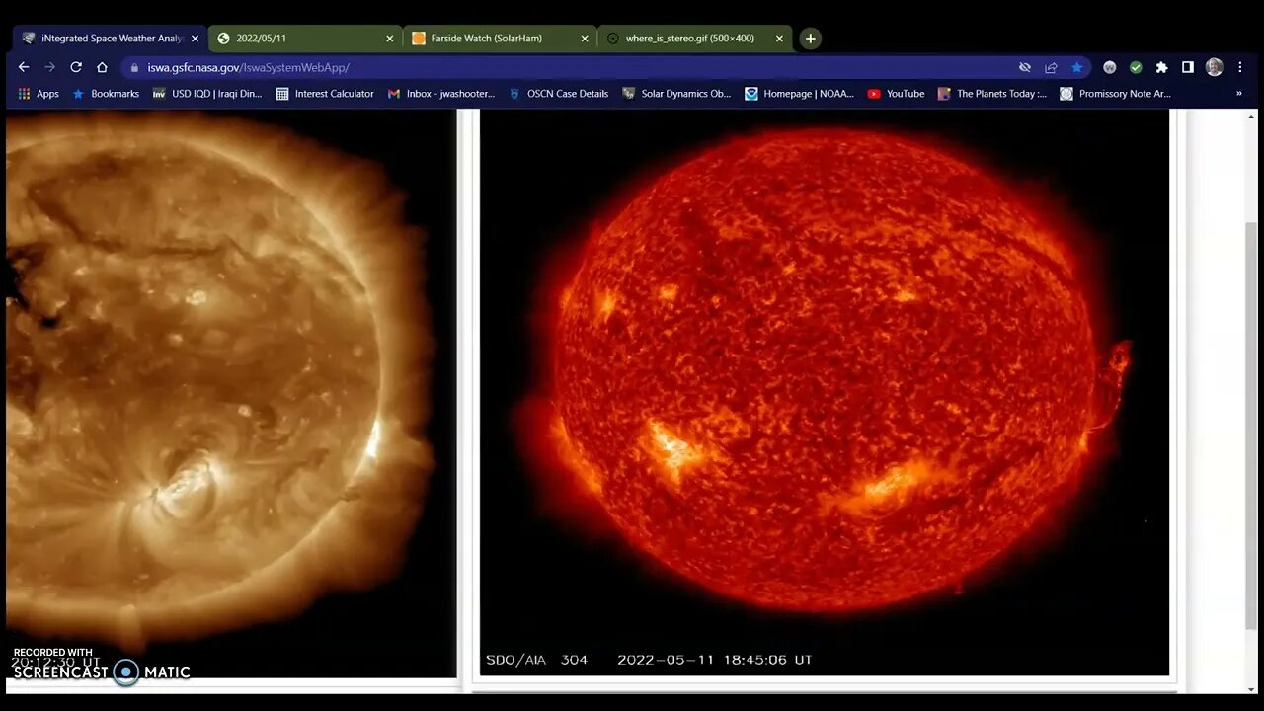Click the gray circular extension icon
Screen dimensions: 1264x711
click(1110, 67)
